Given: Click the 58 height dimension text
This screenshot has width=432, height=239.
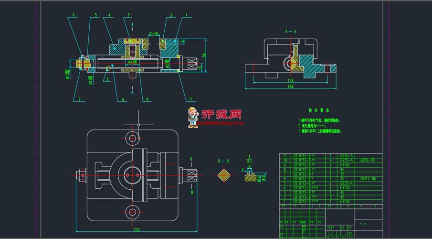Looking at the screenshot, I should pos(204,55).
